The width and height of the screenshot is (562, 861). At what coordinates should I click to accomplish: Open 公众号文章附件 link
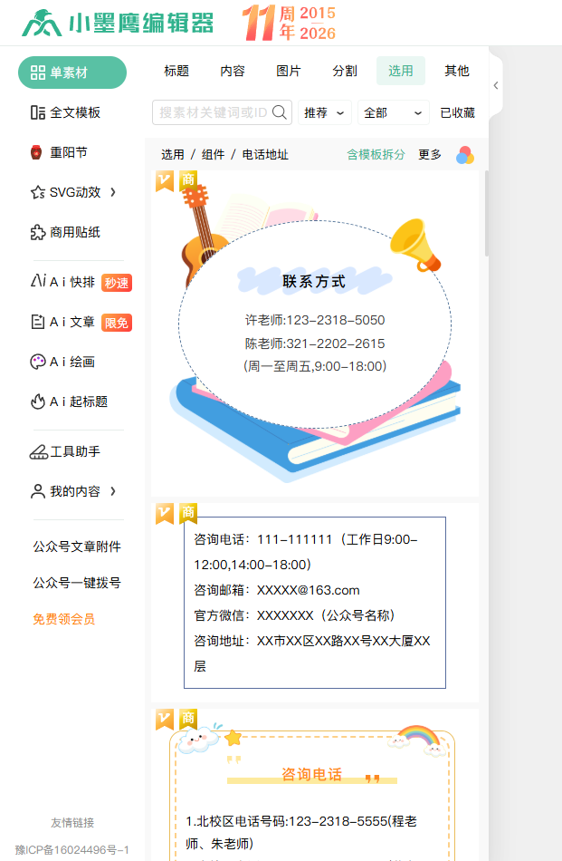(x=77, y=547)
